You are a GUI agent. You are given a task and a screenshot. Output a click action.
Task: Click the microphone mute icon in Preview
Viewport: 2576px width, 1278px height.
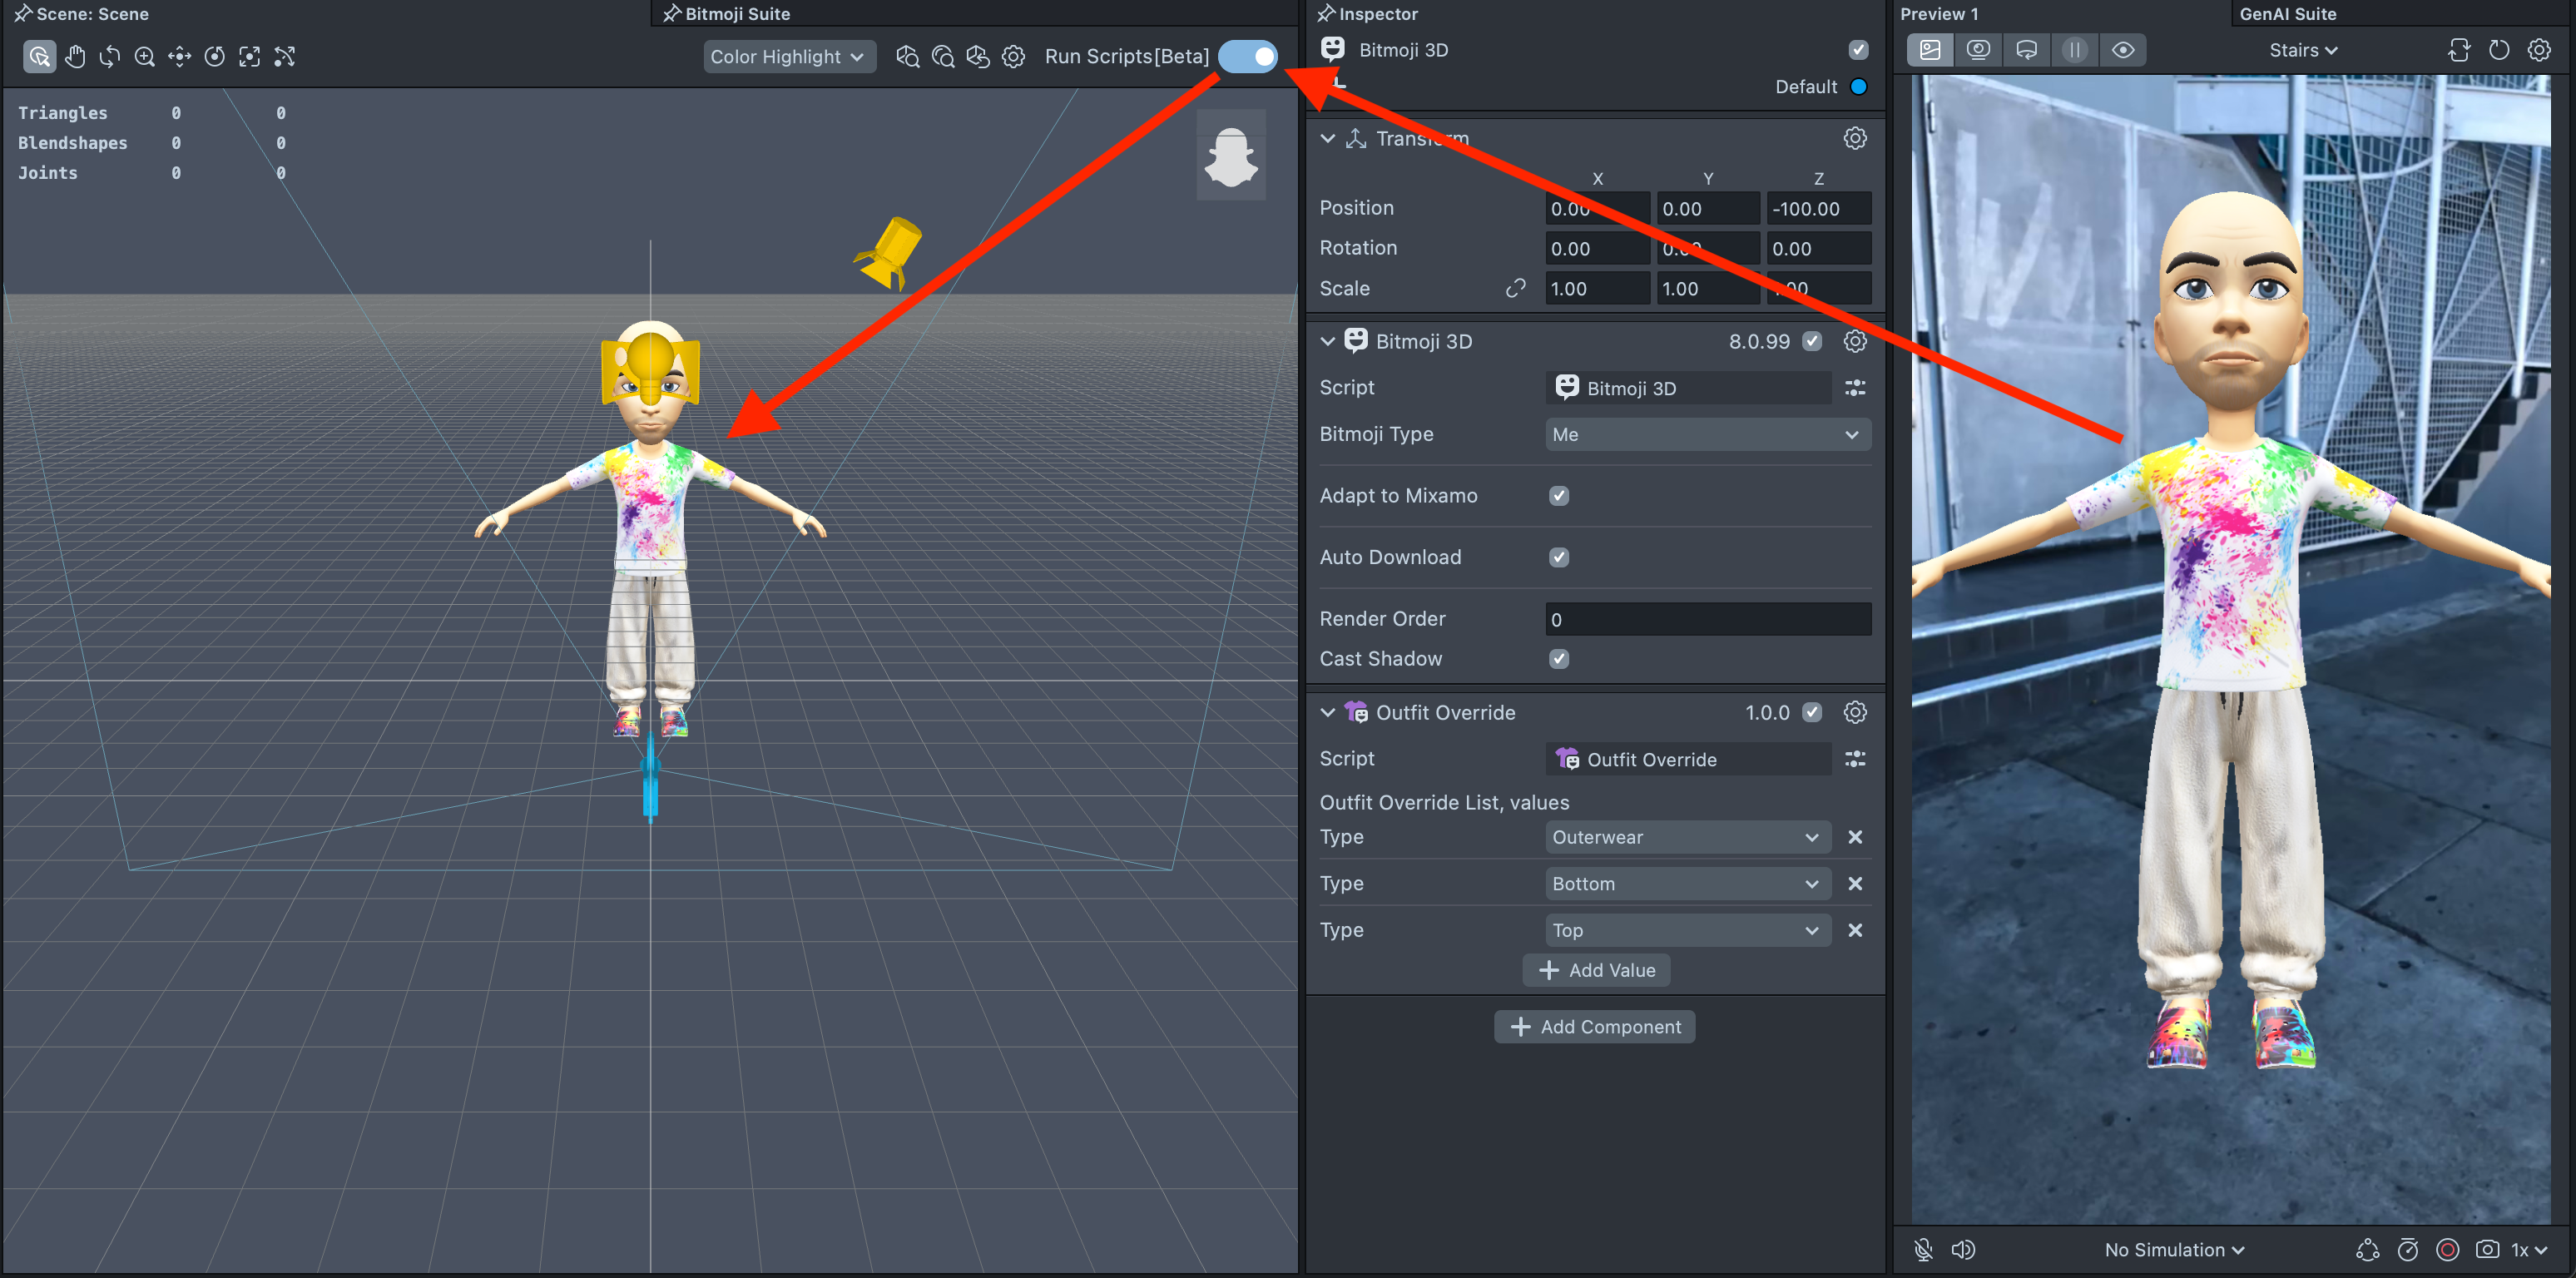(1922, 1249)
